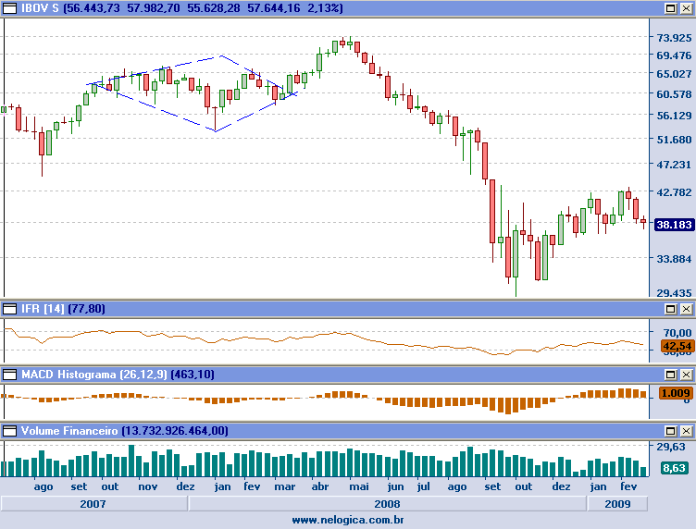Select the 2009 year bar on timeline
Screen dimensions: 696x529
(x=616, y=504)
